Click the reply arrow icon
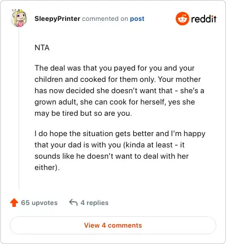The image size is (226, 244). 73,203
